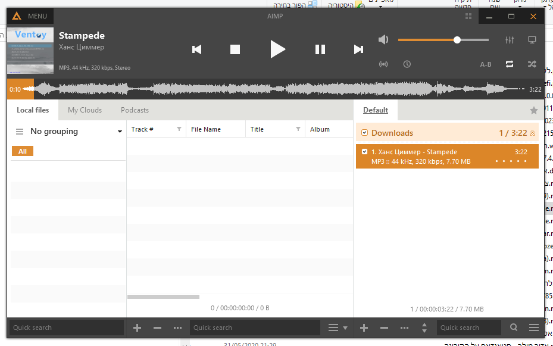Set the volume on the volume slider
This screenshot has height=346, width=553.
click(x=443, y=40)
